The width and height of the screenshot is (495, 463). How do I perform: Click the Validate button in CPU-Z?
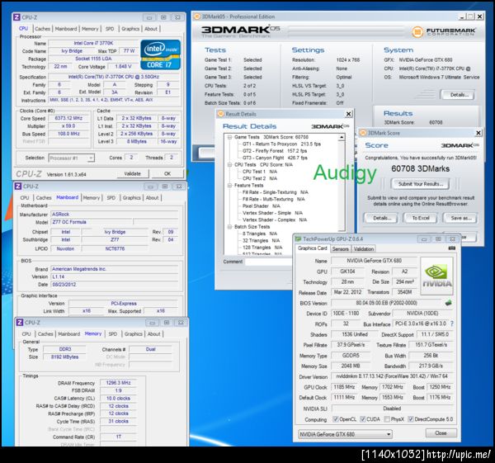132,173
